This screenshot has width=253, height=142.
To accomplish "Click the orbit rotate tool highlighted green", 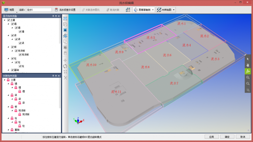I will (x=248, y=71).
